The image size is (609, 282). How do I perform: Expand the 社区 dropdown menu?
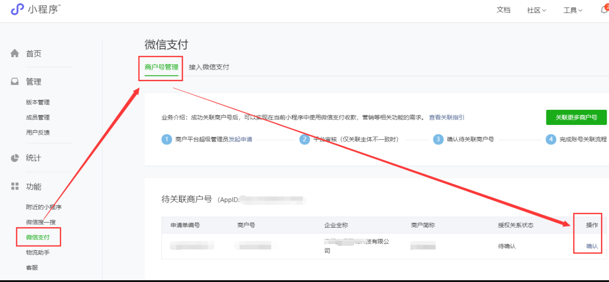pos(537,10)
